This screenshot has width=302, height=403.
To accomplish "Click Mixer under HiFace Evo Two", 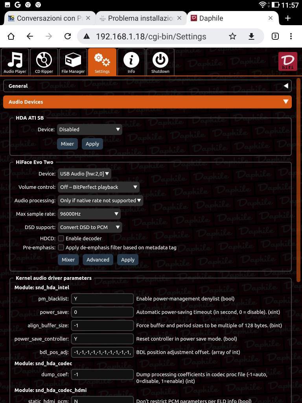I will (68, 260).
